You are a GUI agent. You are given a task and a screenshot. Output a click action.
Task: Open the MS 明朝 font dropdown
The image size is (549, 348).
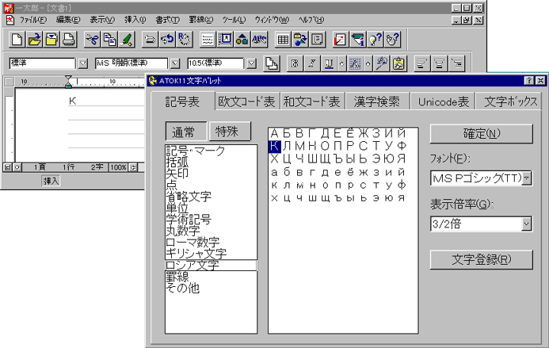pyautogui.click(x=175, y=63)
